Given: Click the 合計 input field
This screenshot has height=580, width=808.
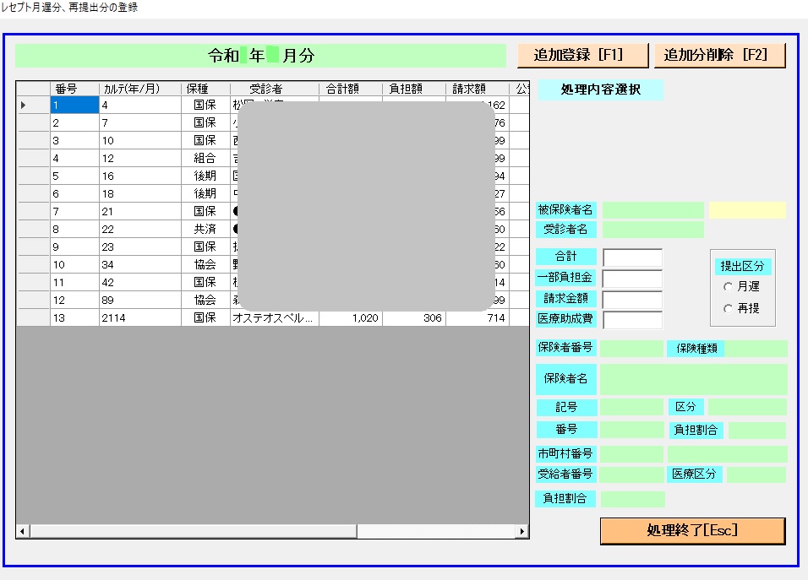Looking at the screenshot, I should 632,257.
